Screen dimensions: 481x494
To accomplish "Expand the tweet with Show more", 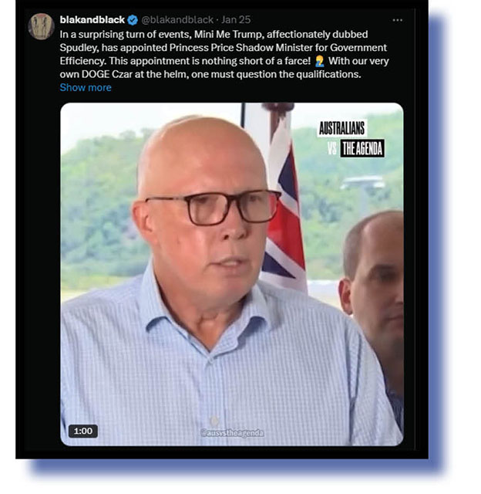I will (x=86, y=87).
